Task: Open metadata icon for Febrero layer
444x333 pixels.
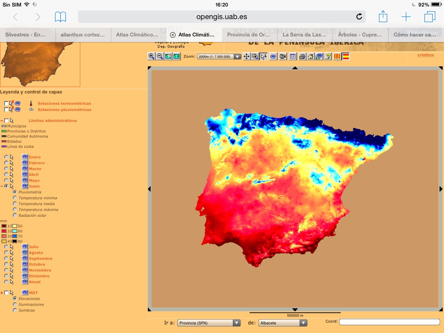Action: click(x=25, y=163)
